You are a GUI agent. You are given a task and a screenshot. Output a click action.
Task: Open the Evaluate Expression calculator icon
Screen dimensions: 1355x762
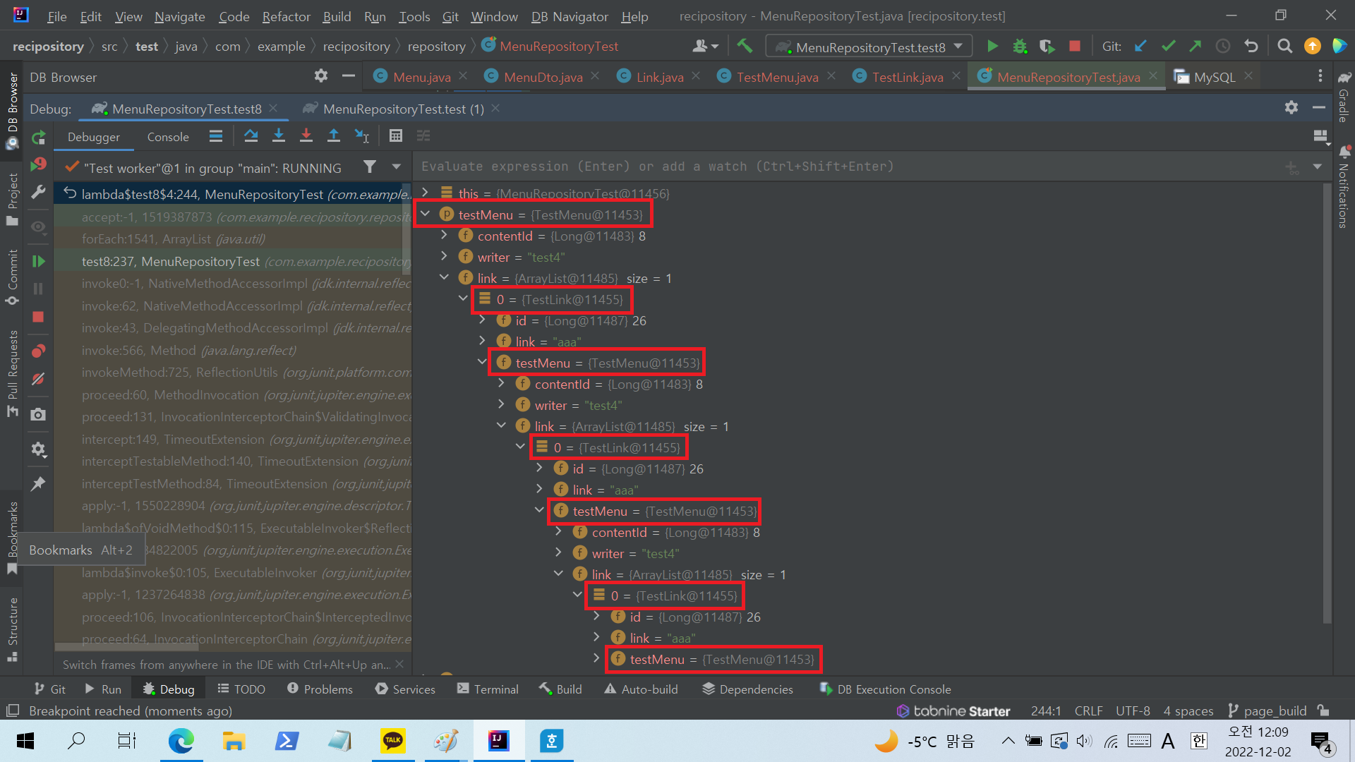point(395,136)
